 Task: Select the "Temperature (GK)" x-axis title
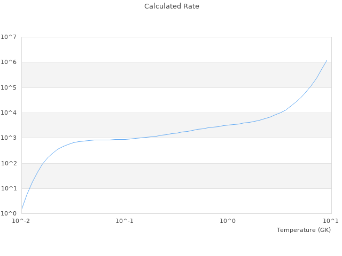[304, 230]
